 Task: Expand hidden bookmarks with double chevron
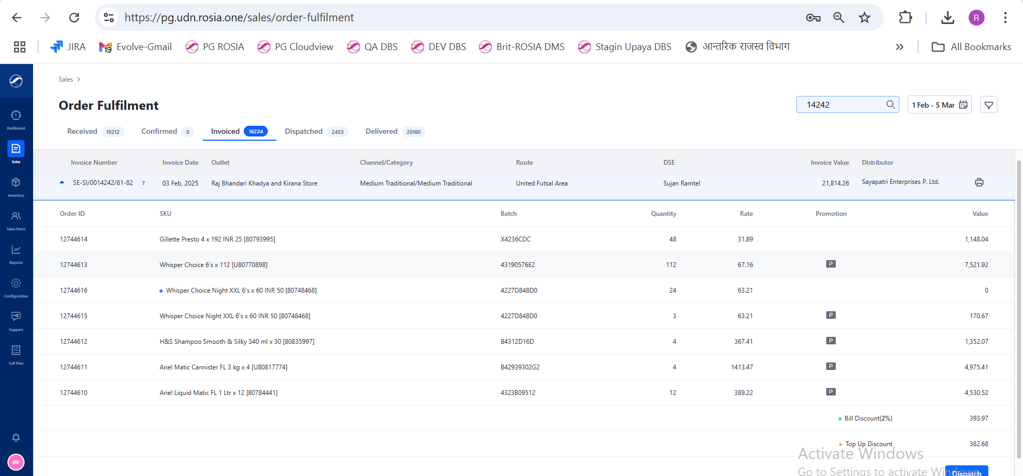899,47
